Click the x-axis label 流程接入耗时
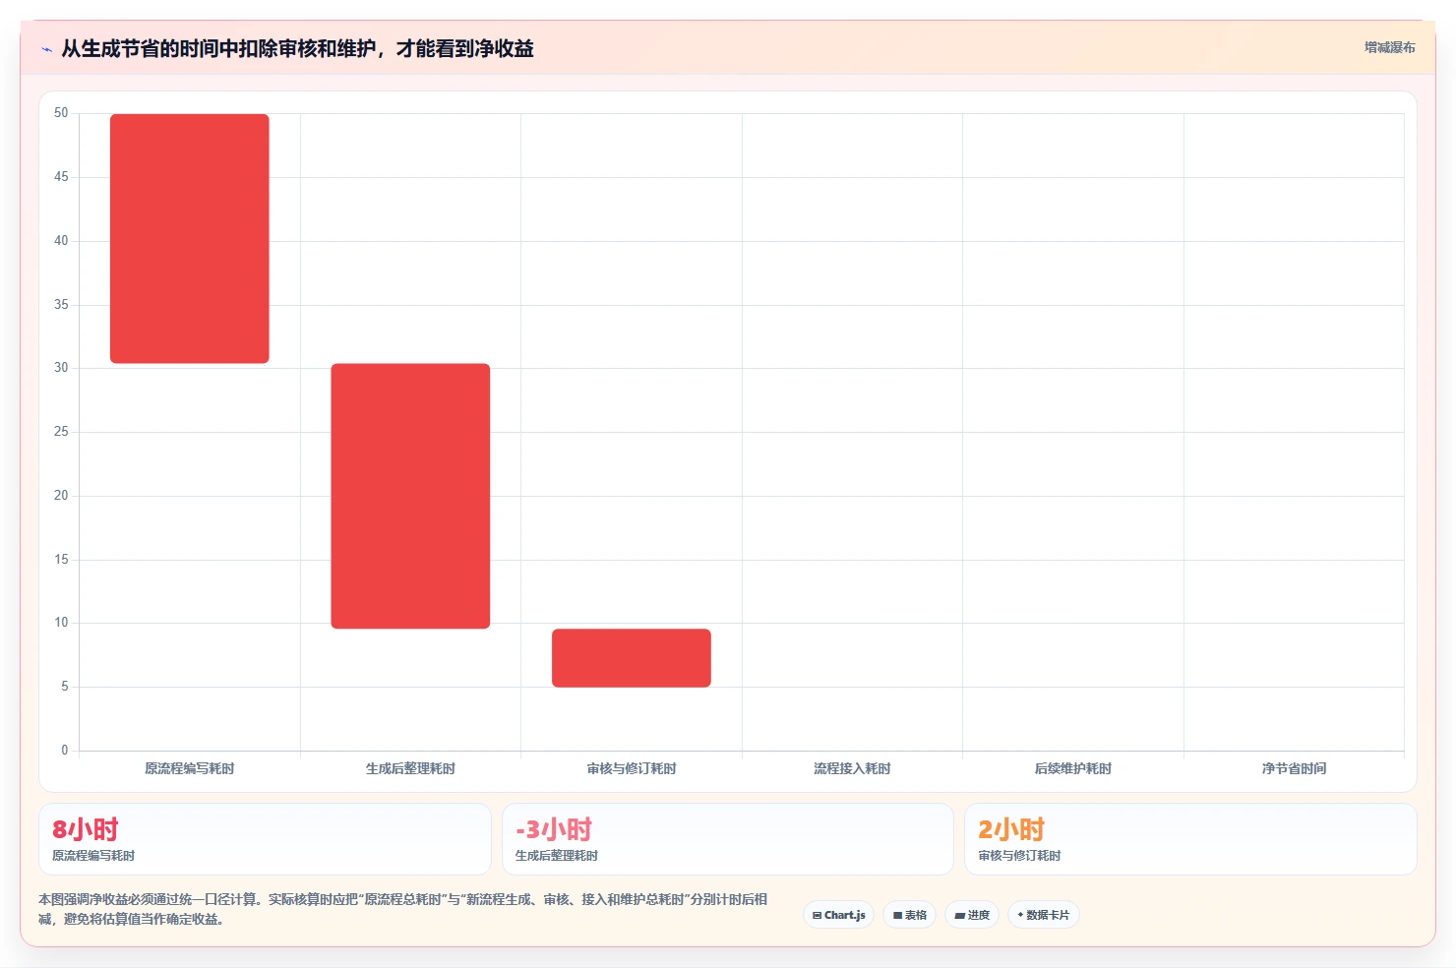The height and width of the screenshot is (968, 1456). pos(852,768)
